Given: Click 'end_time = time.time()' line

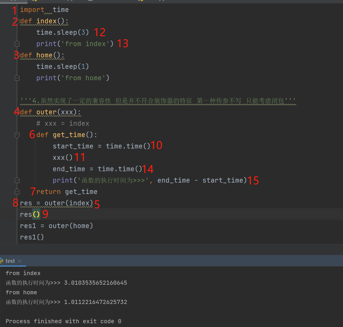Looking at the screenshot, I should (97, 169).
